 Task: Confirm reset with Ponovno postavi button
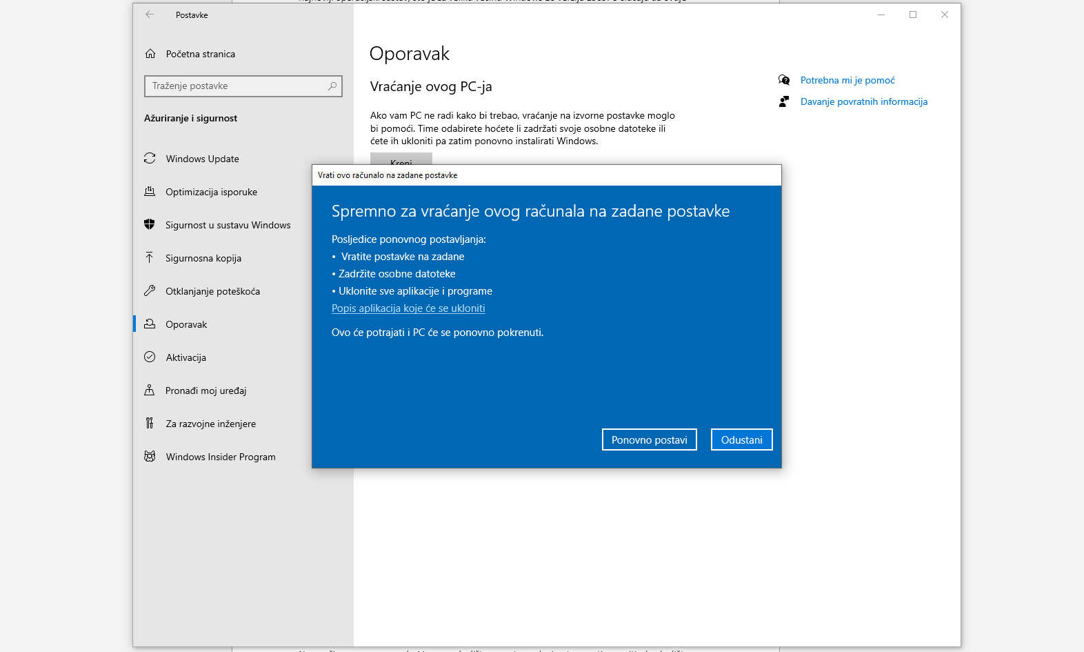[649, 439]
